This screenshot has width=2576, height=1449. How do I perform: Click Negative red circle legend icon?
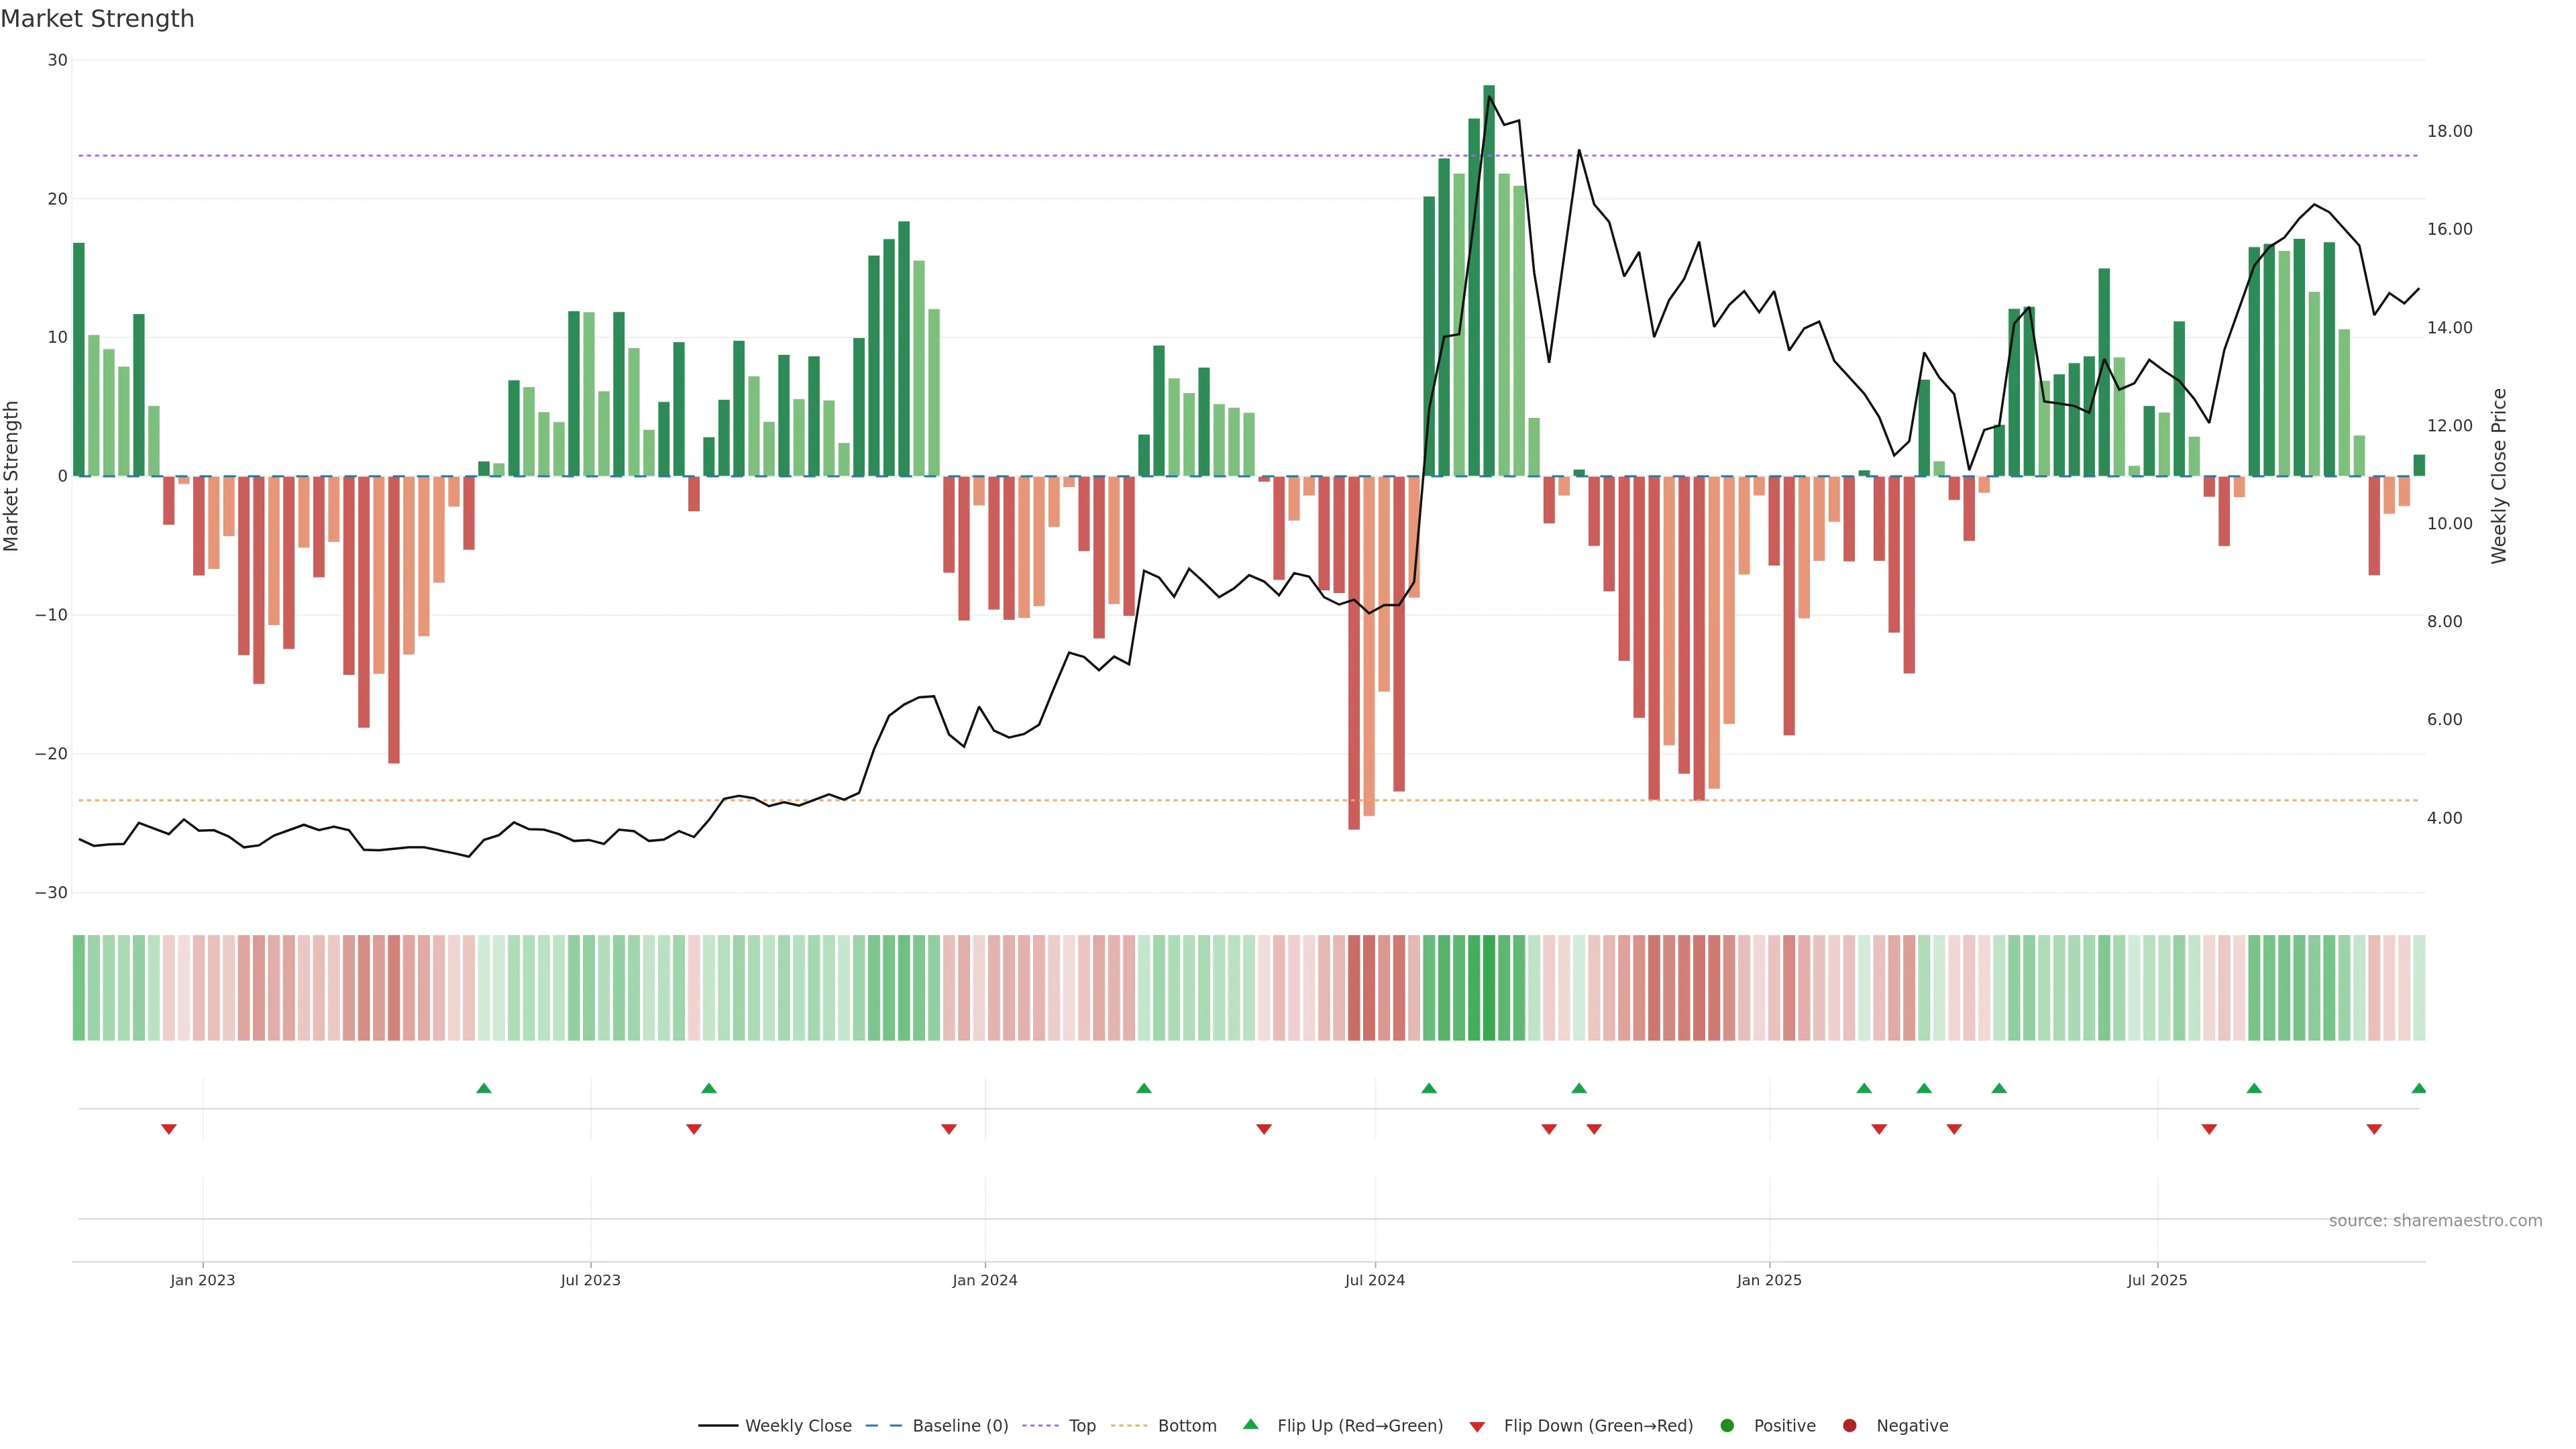pos(1849,1426)
